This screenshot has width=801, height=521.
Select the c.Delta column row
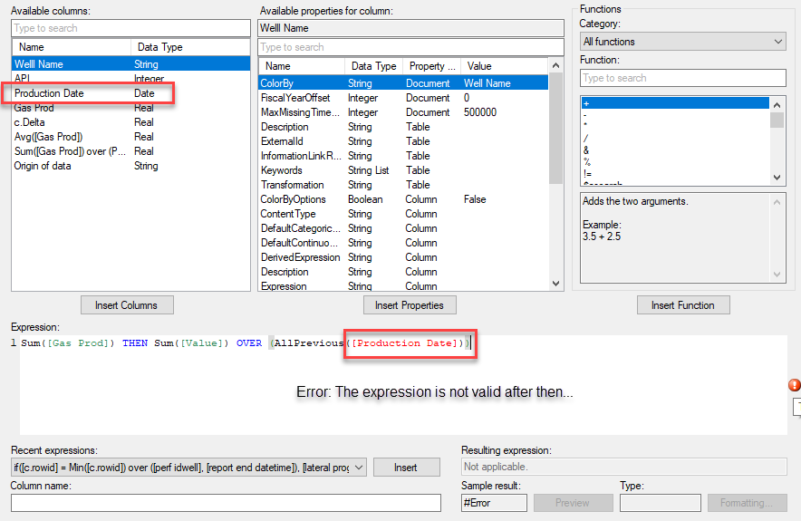130,122
